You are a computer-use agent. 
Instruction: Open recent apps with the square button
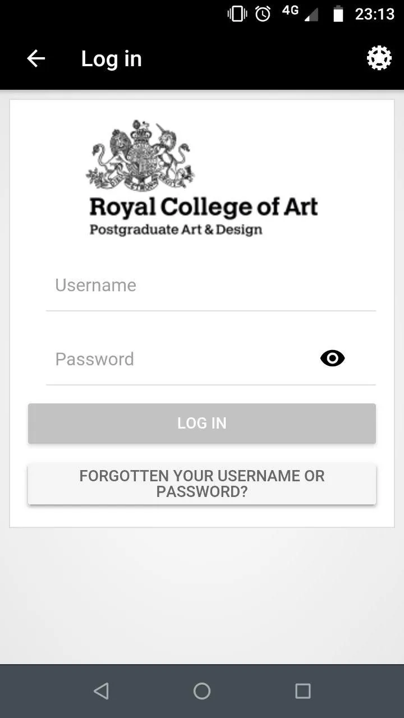pos(302,691)
